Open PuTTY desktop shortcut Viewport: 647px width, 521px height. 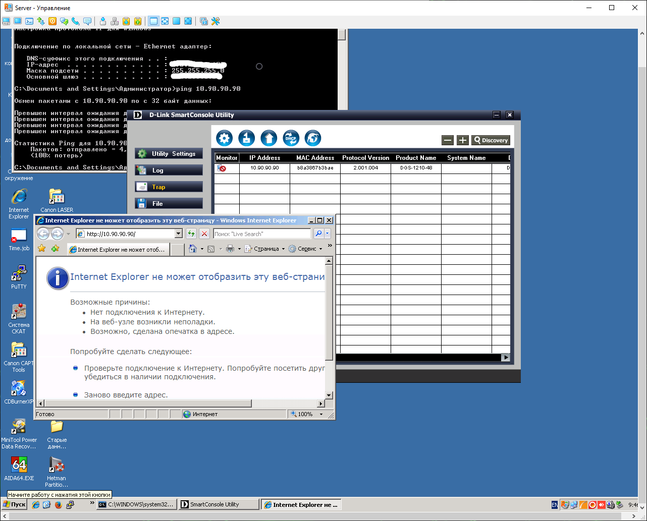click(x=19, y=275)
